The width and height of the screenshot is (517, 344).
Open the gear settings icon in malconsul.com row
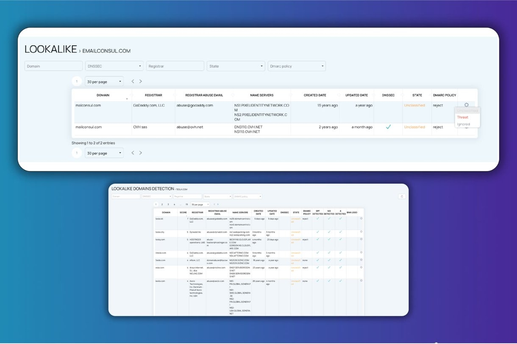click(467, 105)
